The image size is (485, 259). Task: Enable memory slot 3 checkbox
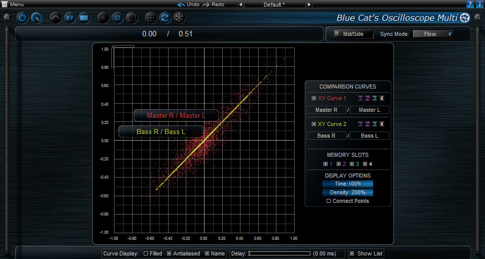point(352,164)
